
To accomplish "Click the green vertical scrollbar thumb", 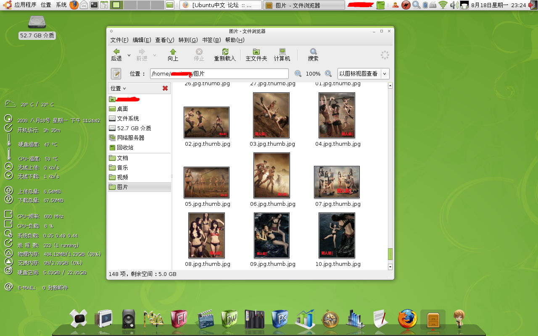I will pyautogui.click(x=390, y=254).
